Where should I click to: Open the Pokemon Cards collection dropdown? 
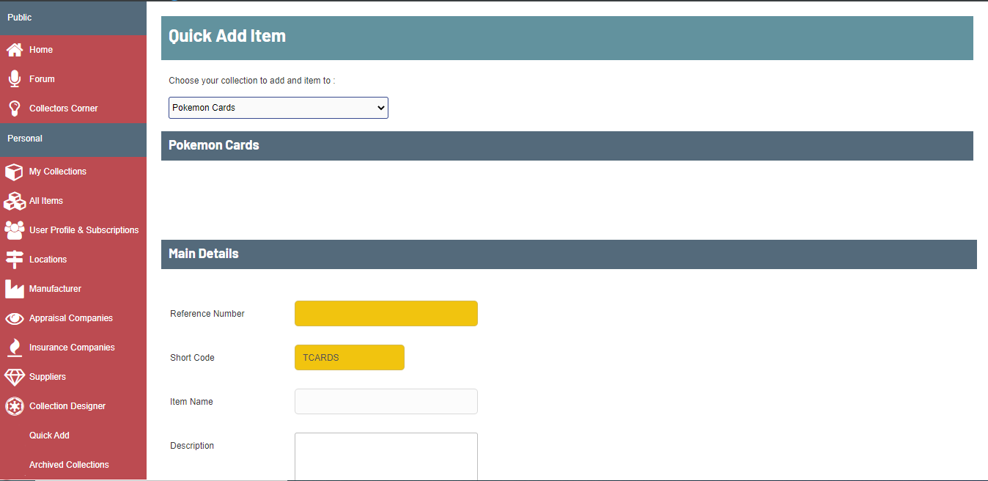pos(279,108)
